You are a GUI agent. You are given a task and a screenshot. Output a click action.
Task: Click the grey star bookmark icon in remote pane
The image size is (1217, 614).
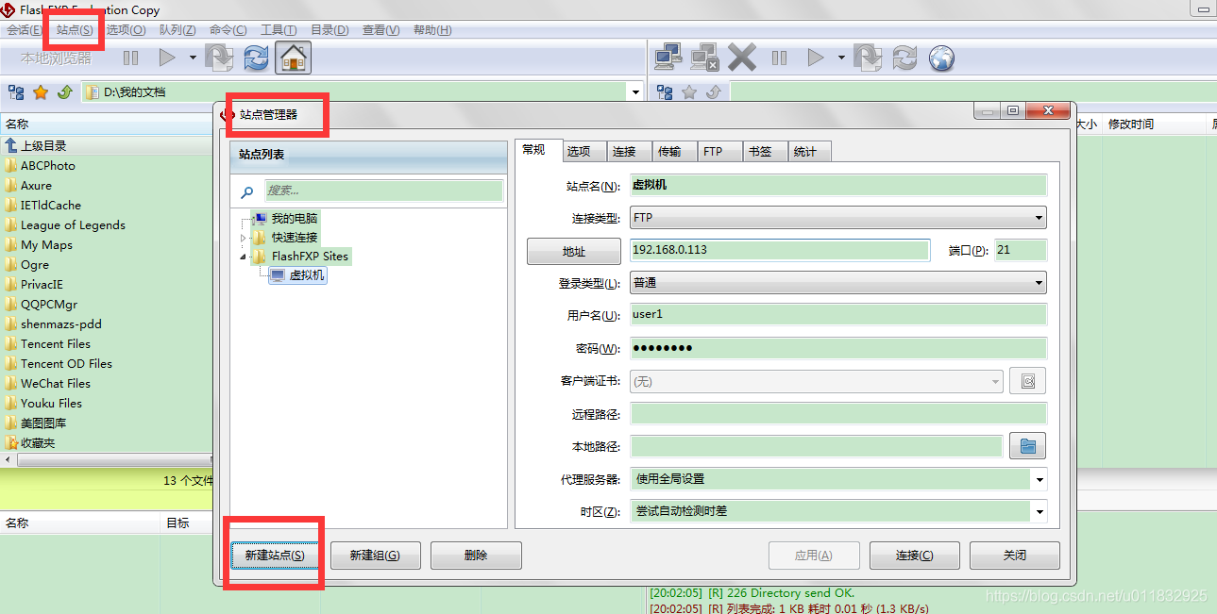pos(689,92)
